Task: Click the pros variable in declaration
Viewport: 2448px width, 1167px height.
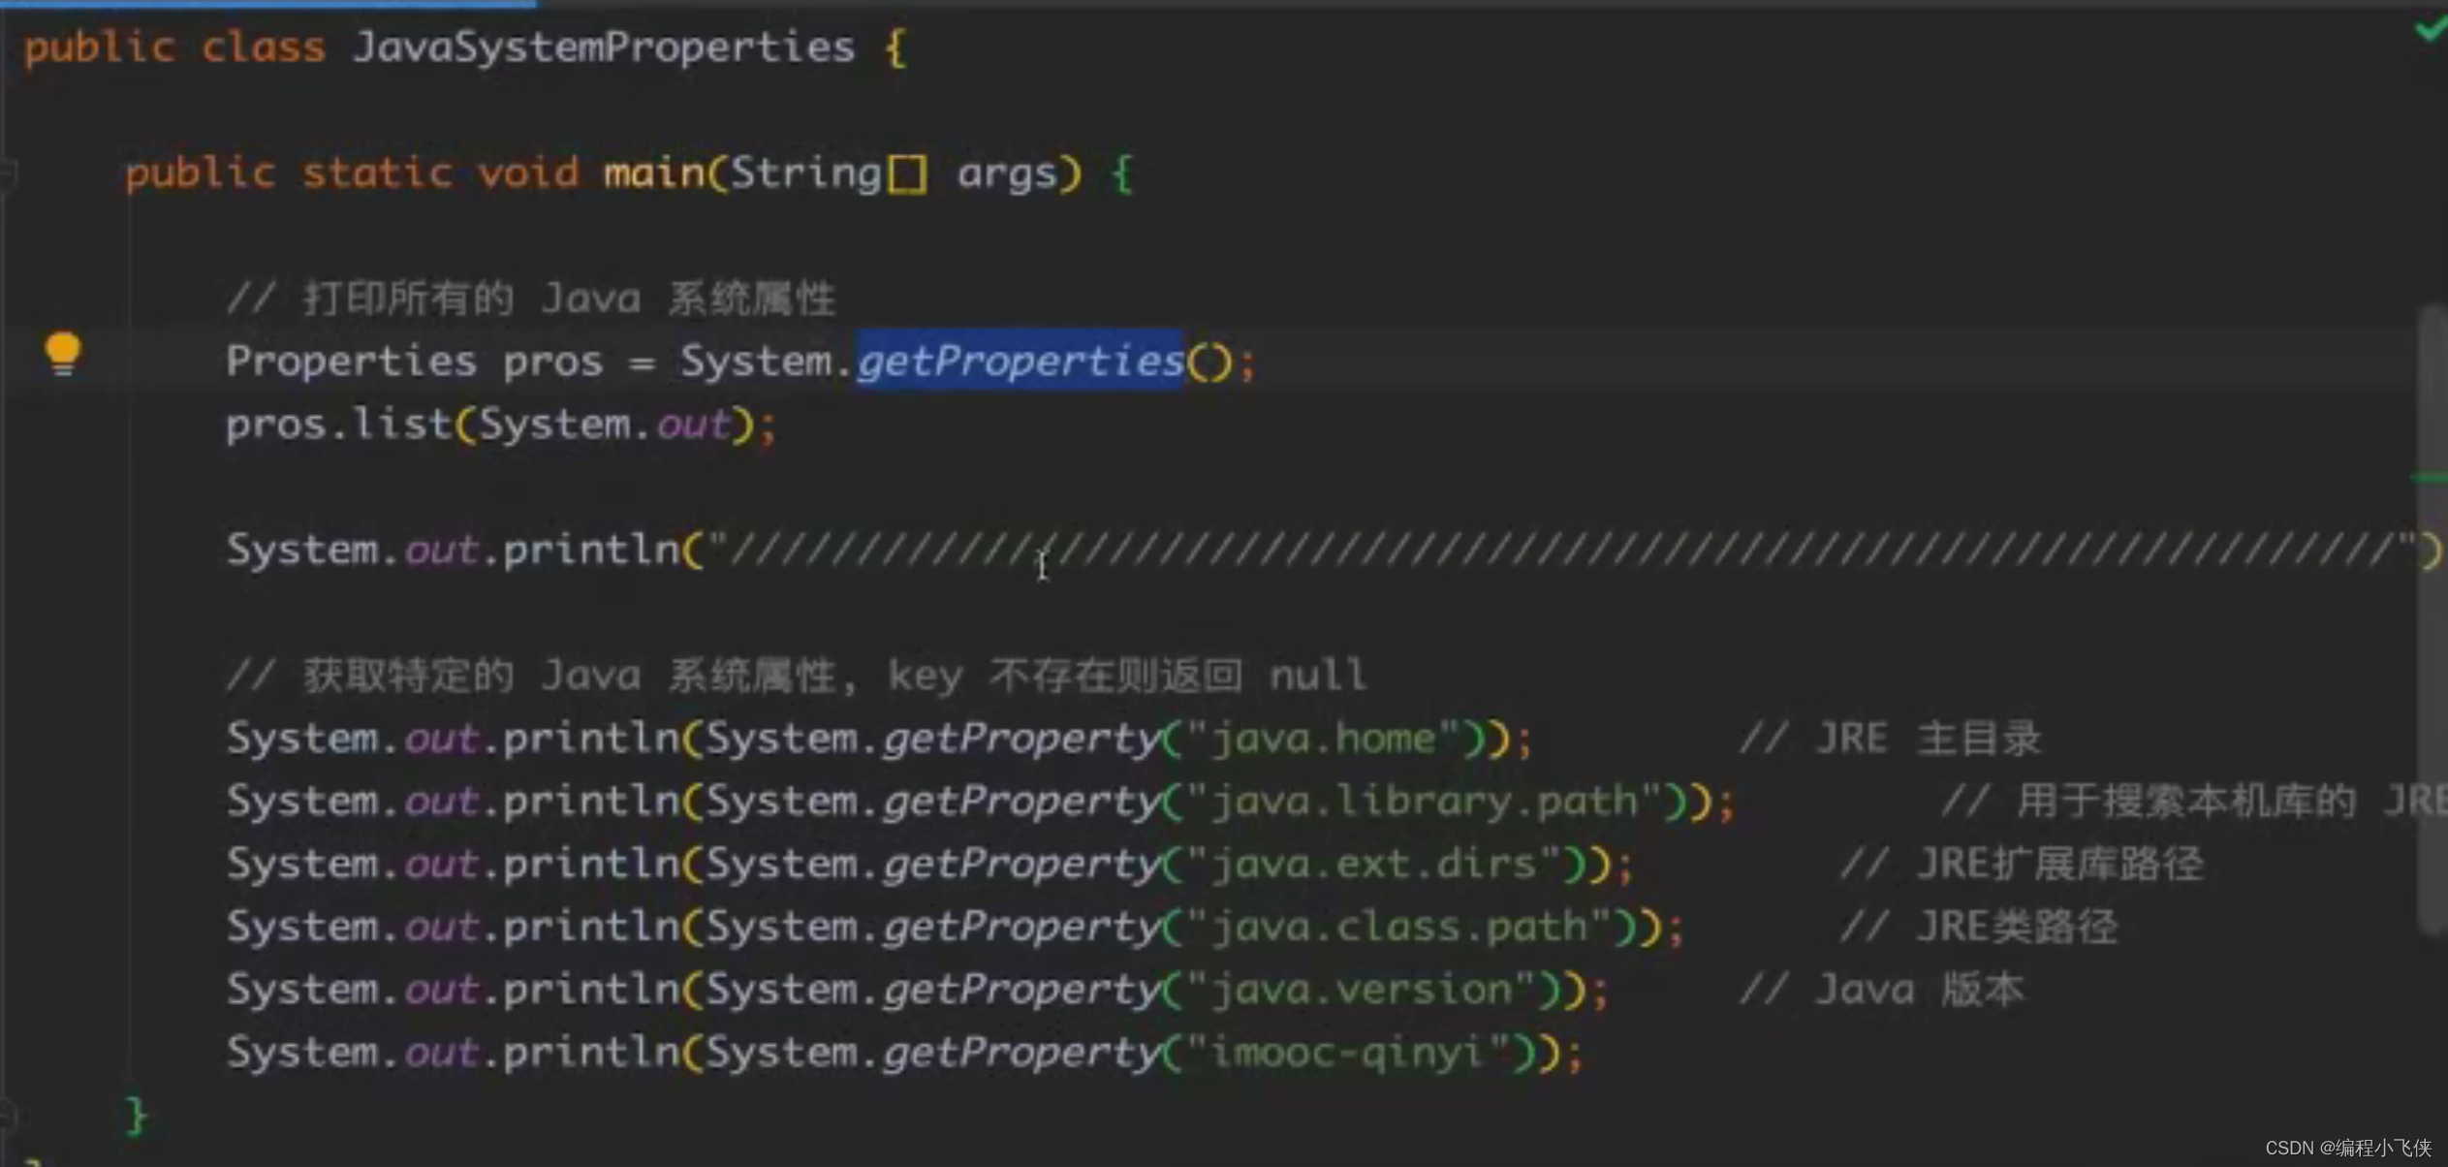Action: pyautogui.click(x=552, y=363)
